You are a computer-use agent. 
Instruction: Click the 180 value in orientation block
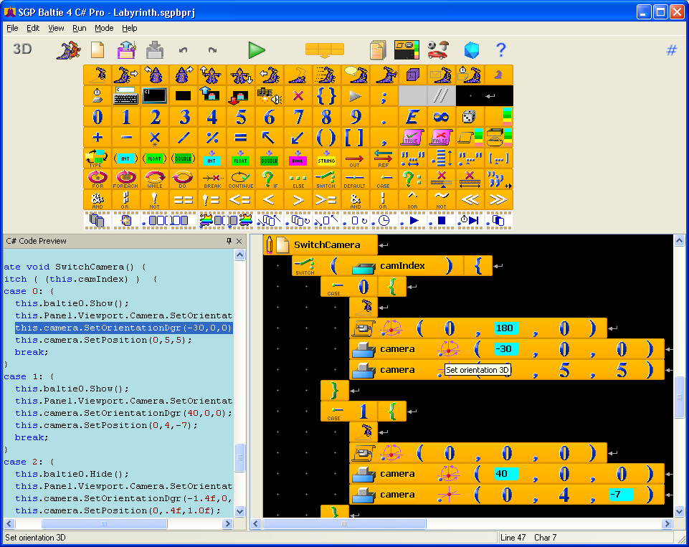505,328
